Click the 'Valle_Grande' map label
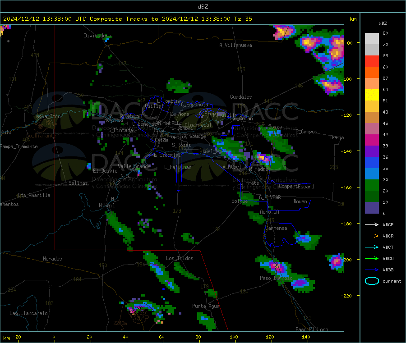406x343 pixels. 134,166
